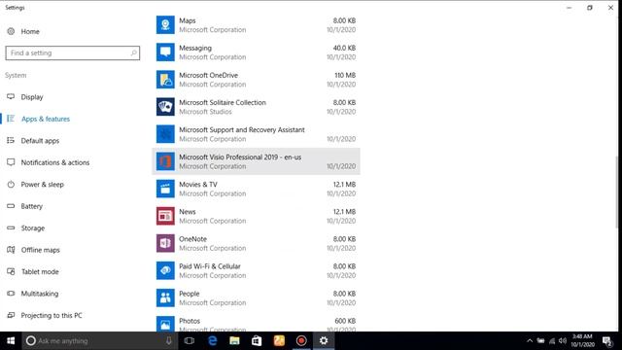The height and width of the screenshot is (350, 622).
Task: Launch Microsoft Edge from the taskbar
Action: point(212,341)
